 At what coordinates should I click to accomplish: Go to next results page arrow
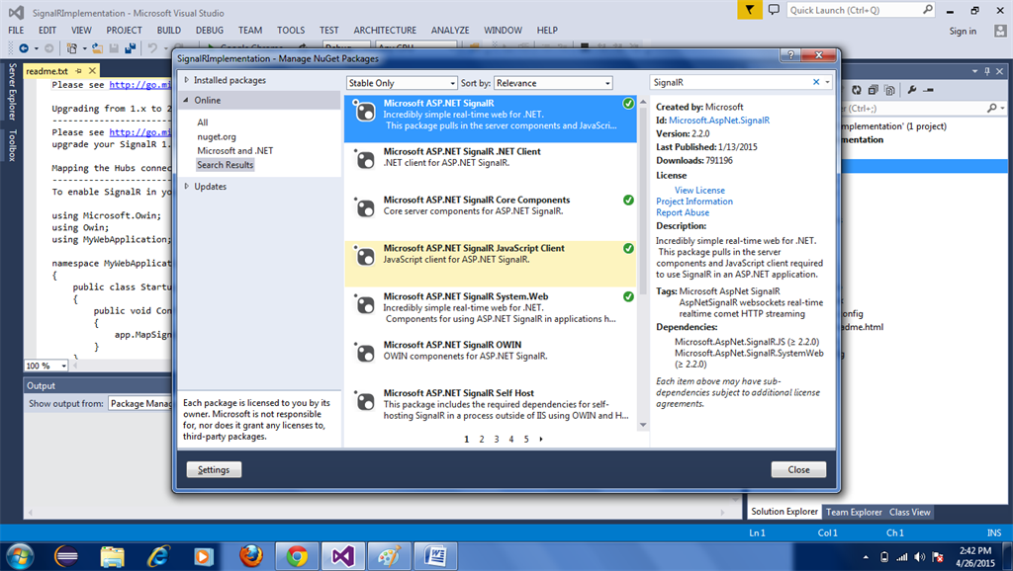pos(541,439)
